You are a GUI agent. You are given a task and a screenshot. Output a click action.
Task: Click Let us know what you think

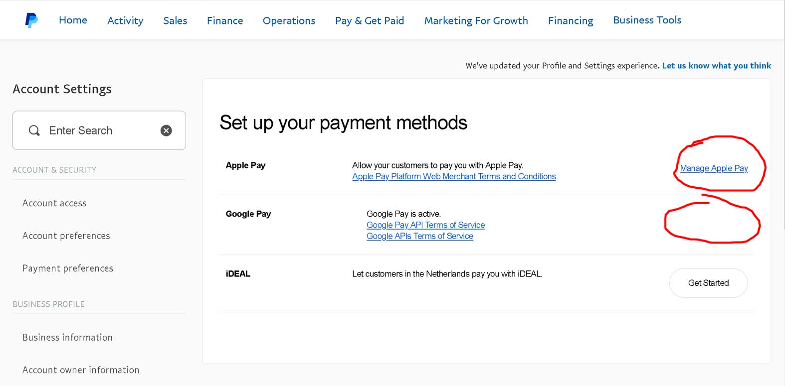pos(717,66)
